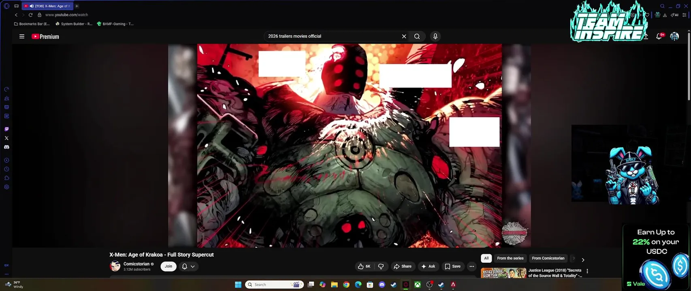This screenshot has height=291, width=691.
Task: Submit search with the magnifier button
Action: [417, 36]
